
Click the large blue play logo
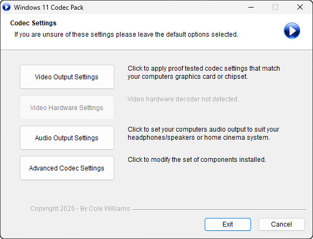(292, 31)
